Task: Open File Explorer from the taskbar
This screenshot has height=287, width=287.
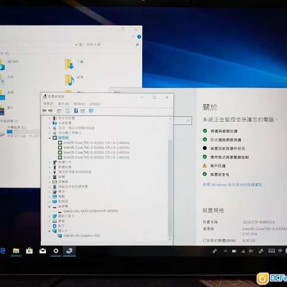Action: pos(16,251)
